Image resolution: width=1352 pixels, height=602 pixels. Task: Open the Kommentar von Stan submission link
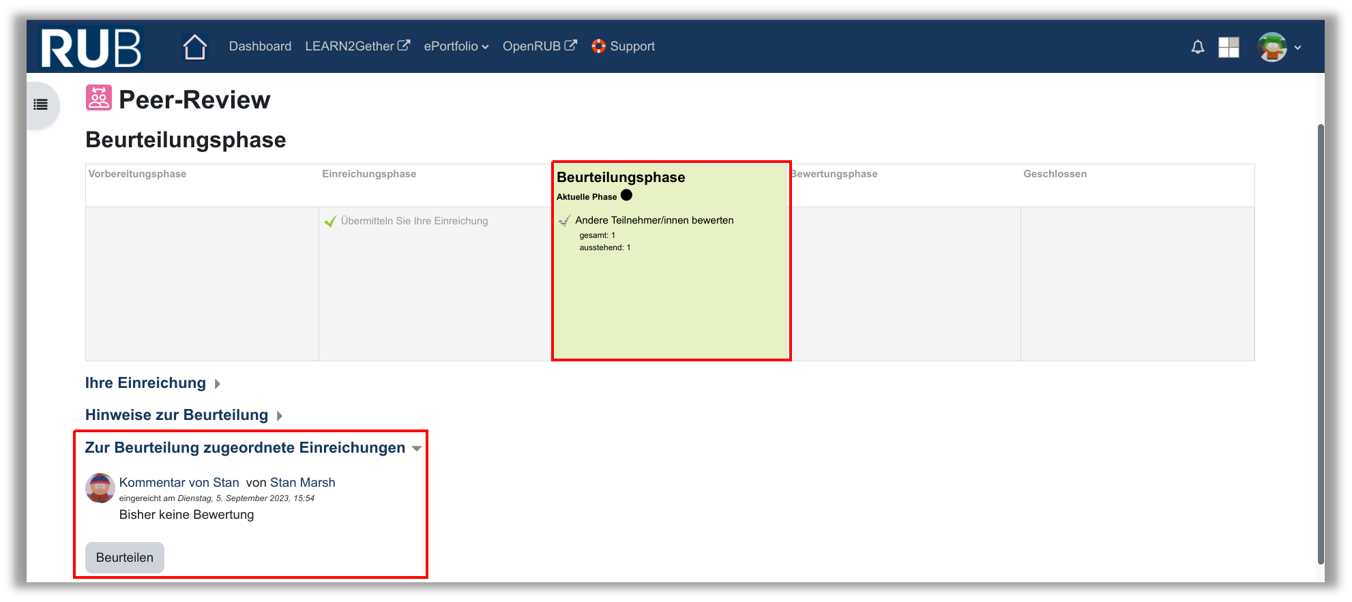click(179, 483)
